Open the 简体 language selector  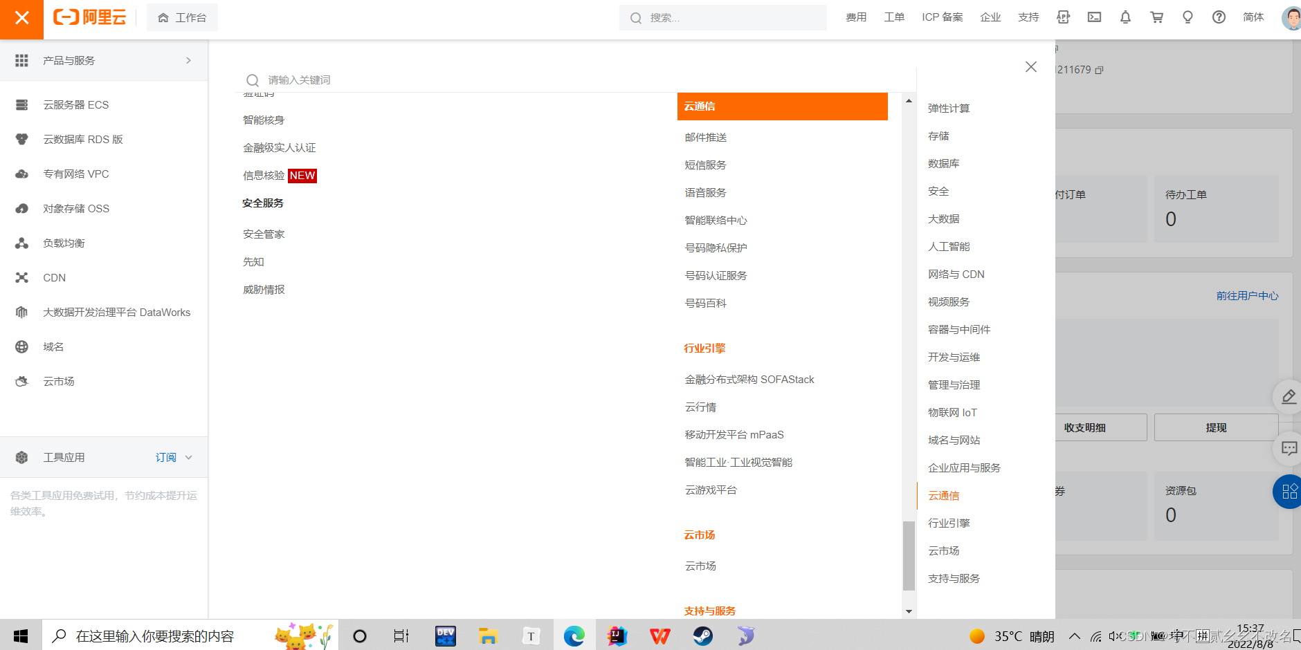[1253, 17]
